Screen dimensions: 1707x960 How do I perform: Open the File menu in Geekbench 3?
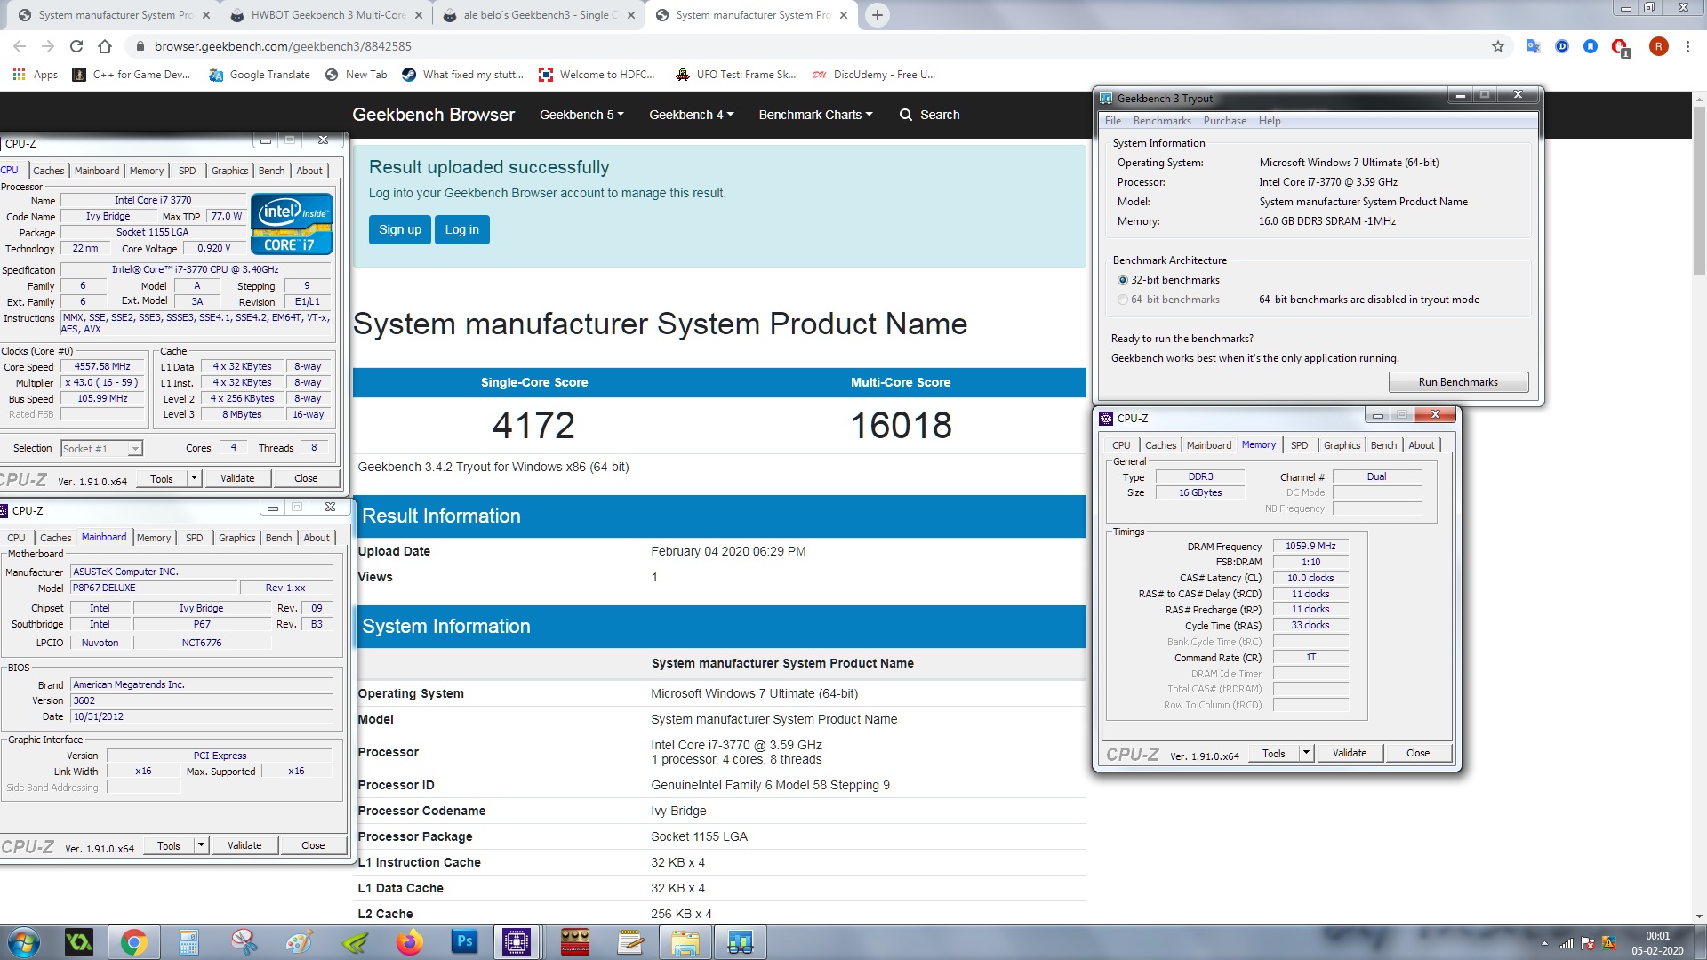coord(1113,121)
